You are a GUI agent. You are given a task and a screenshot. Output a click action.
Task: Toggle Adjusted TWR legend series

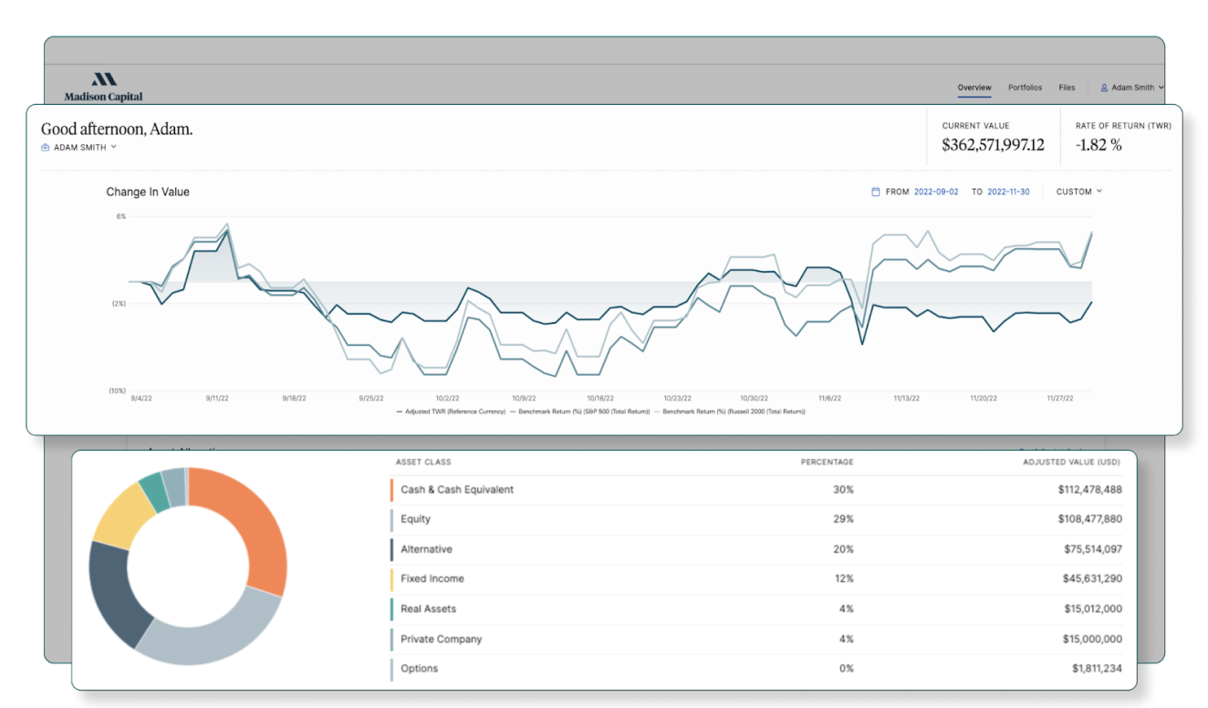coord(452,411)
